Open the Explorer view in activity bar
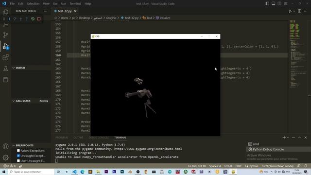 click(5, 12)
